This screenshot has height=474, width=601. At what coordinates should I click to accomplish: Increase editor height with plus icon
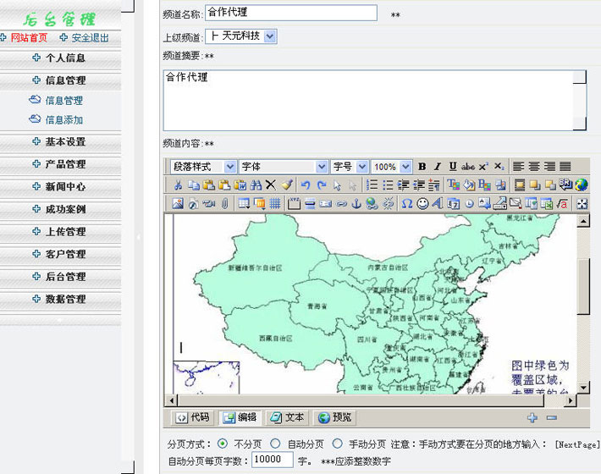pos(532,417)
